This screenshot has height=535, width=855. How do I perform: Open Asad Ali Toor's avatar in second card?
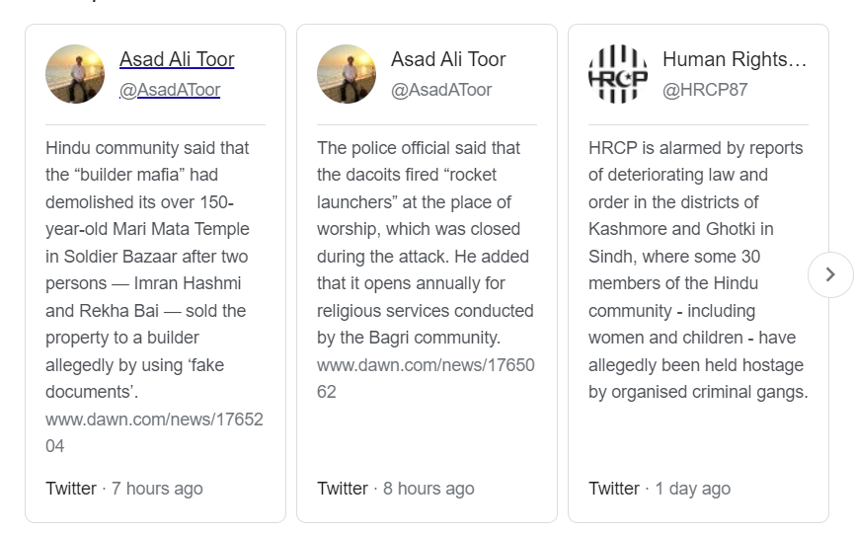click(347, 74)
